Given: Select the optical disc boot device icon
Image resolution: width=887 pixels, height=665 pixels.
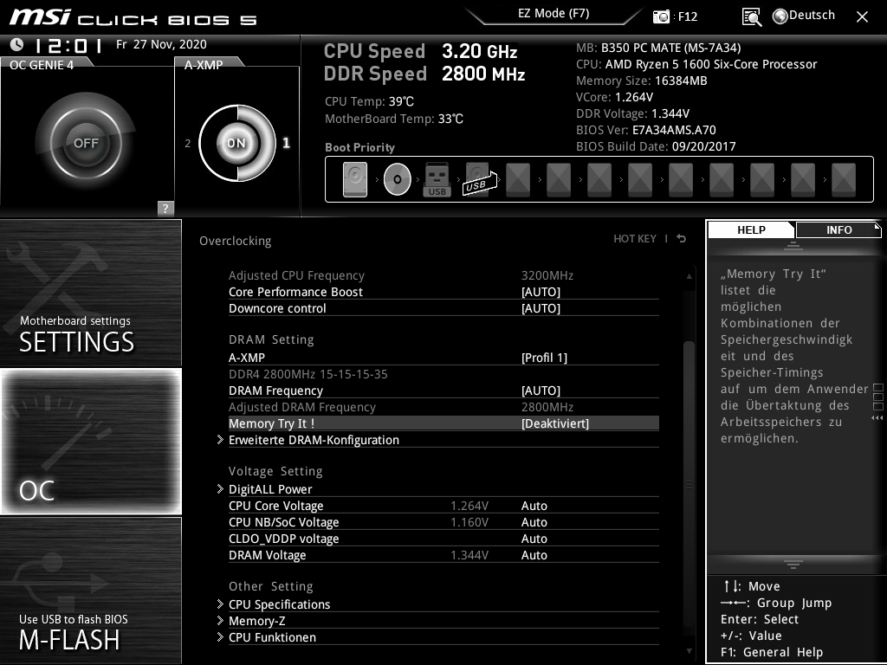Looking at the screenshot, I should tap(397, 179).
